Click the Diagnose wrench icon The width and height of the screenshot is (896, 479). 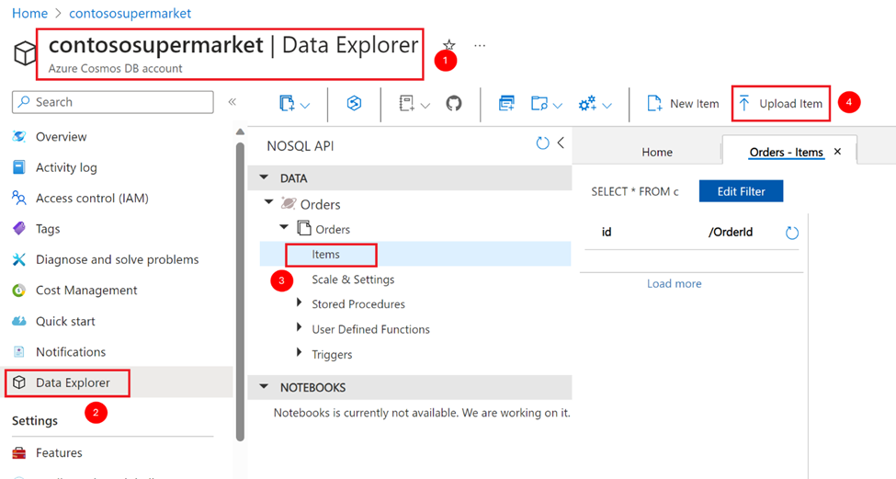pyautogui.click(x=19, y=259)
